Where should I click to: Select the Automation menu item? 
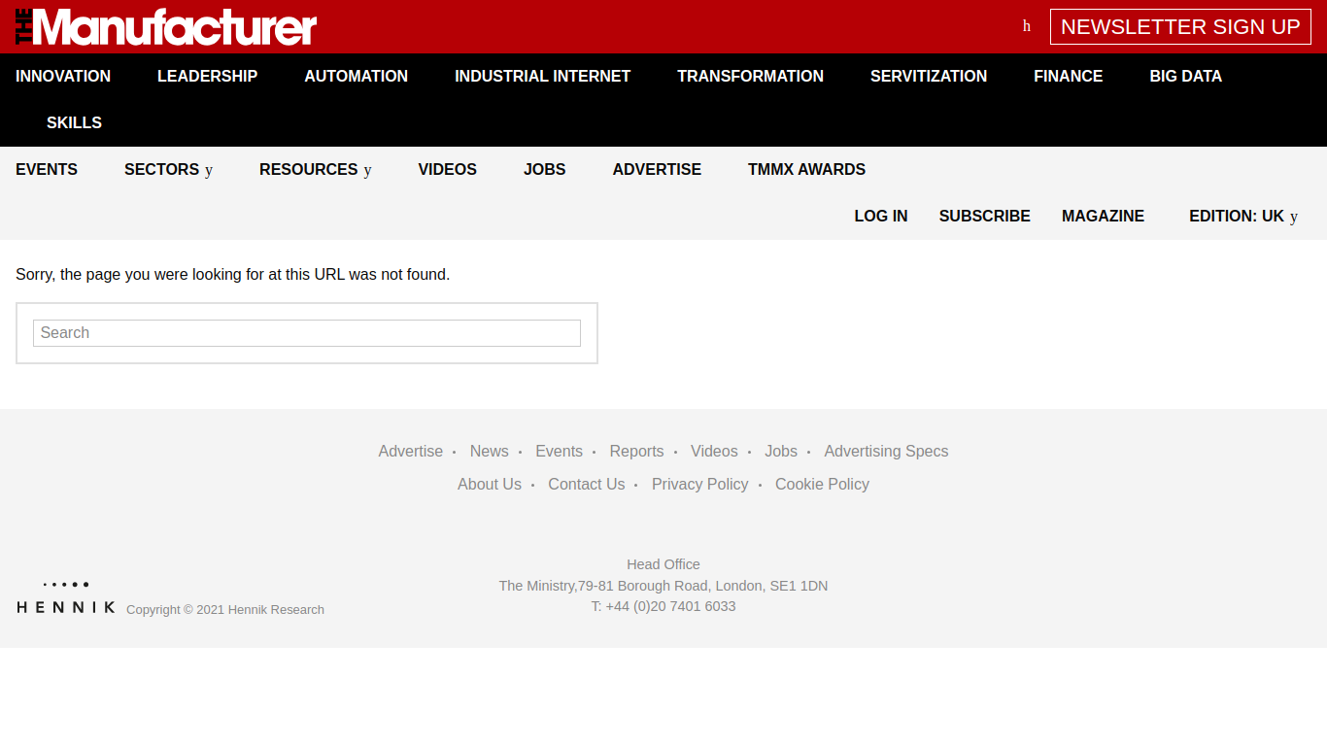tap(356, 76)
